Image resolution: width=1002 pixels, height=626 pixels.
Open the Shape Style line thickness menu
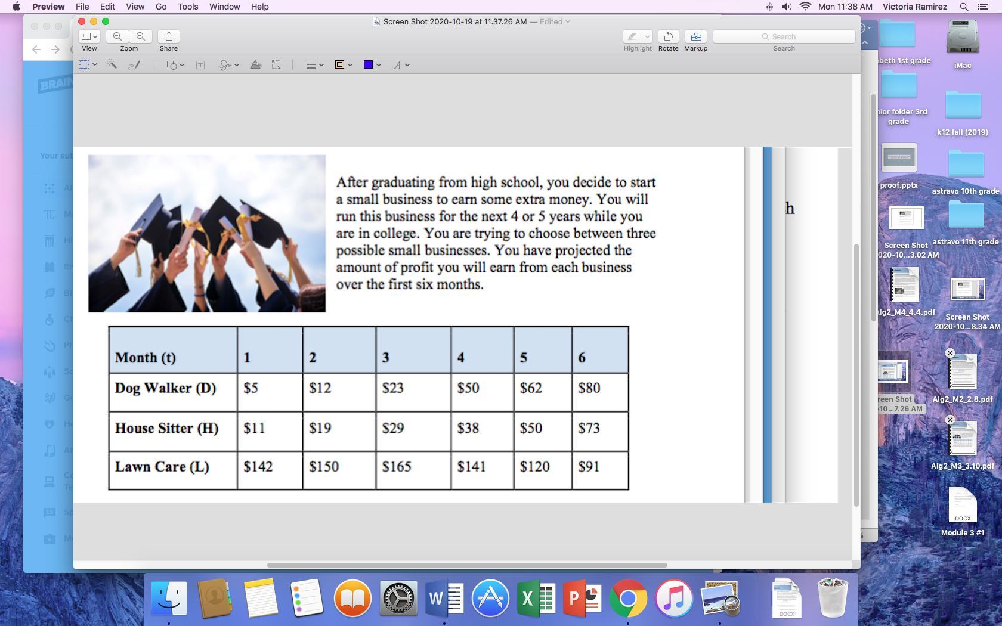pyautogui.click(x=314, y=64)
